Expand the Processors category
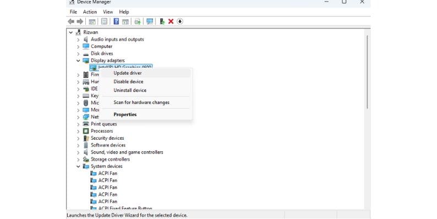This screenshot has height=219, width=437. (x=78, y=131)
